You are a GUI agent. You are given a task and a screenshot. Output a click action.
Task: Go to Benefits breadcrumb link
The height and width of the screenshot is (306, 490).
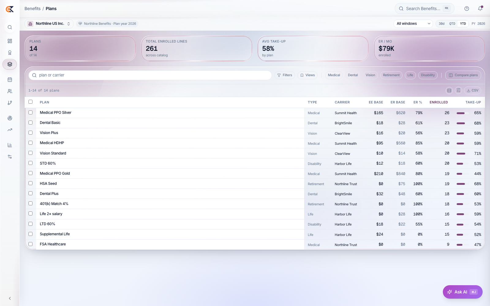pos(32,9)
